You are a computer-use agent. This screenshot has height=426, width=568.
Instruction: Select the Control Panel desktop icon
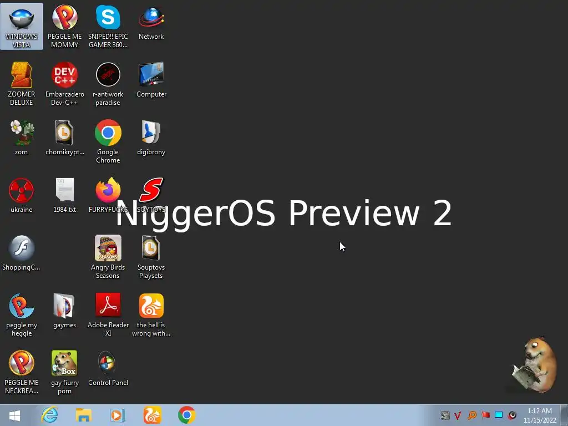[x=108, y=368]
